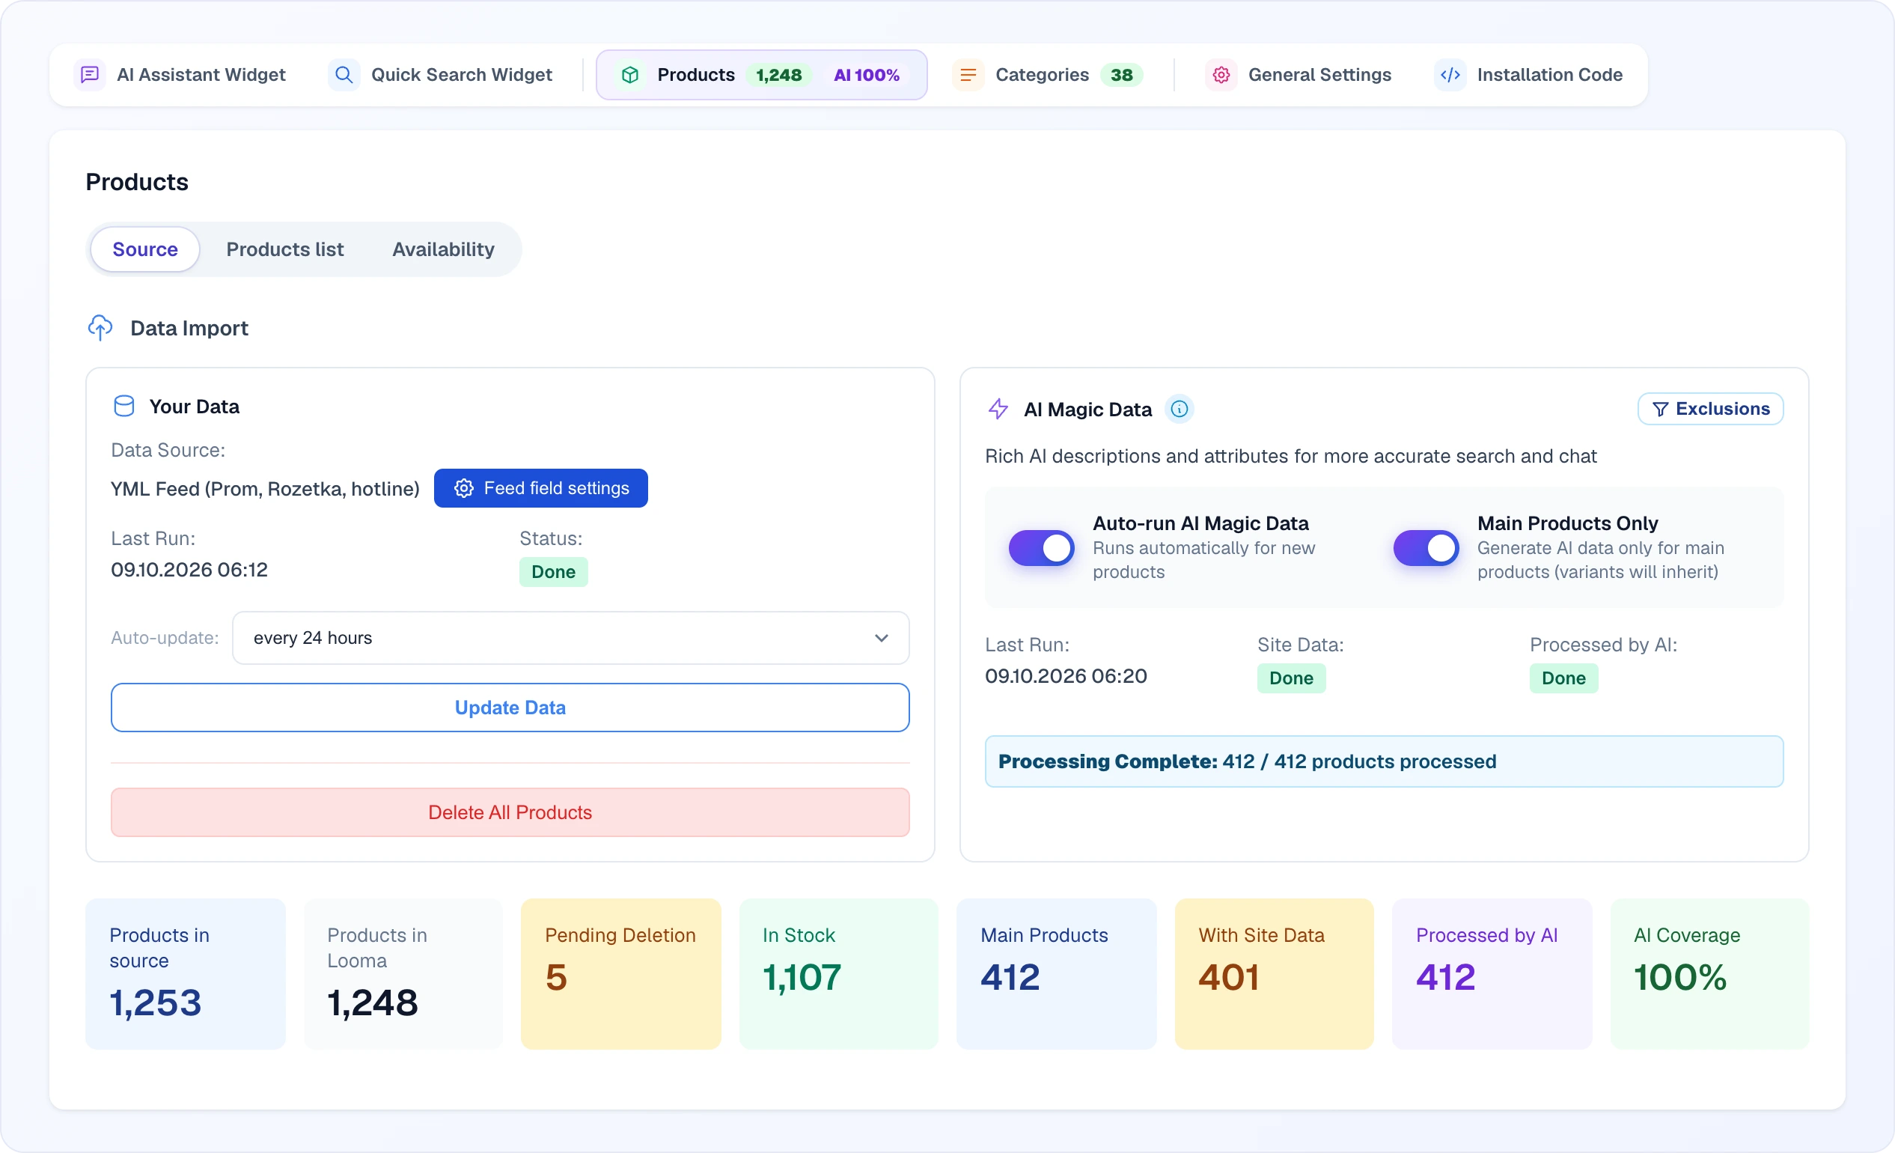Go to the Categories tab
This screenshot has width=1895, height=1153.
pos(1049,75)
